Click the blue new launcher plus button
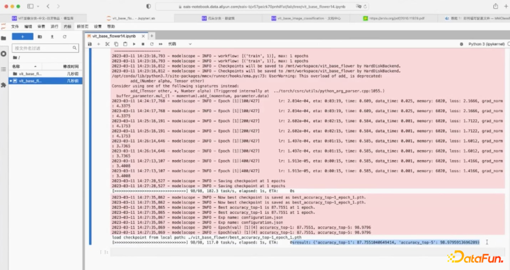This screenshot has height=270, width=510. pyautogui.click(x=23, y=37)
